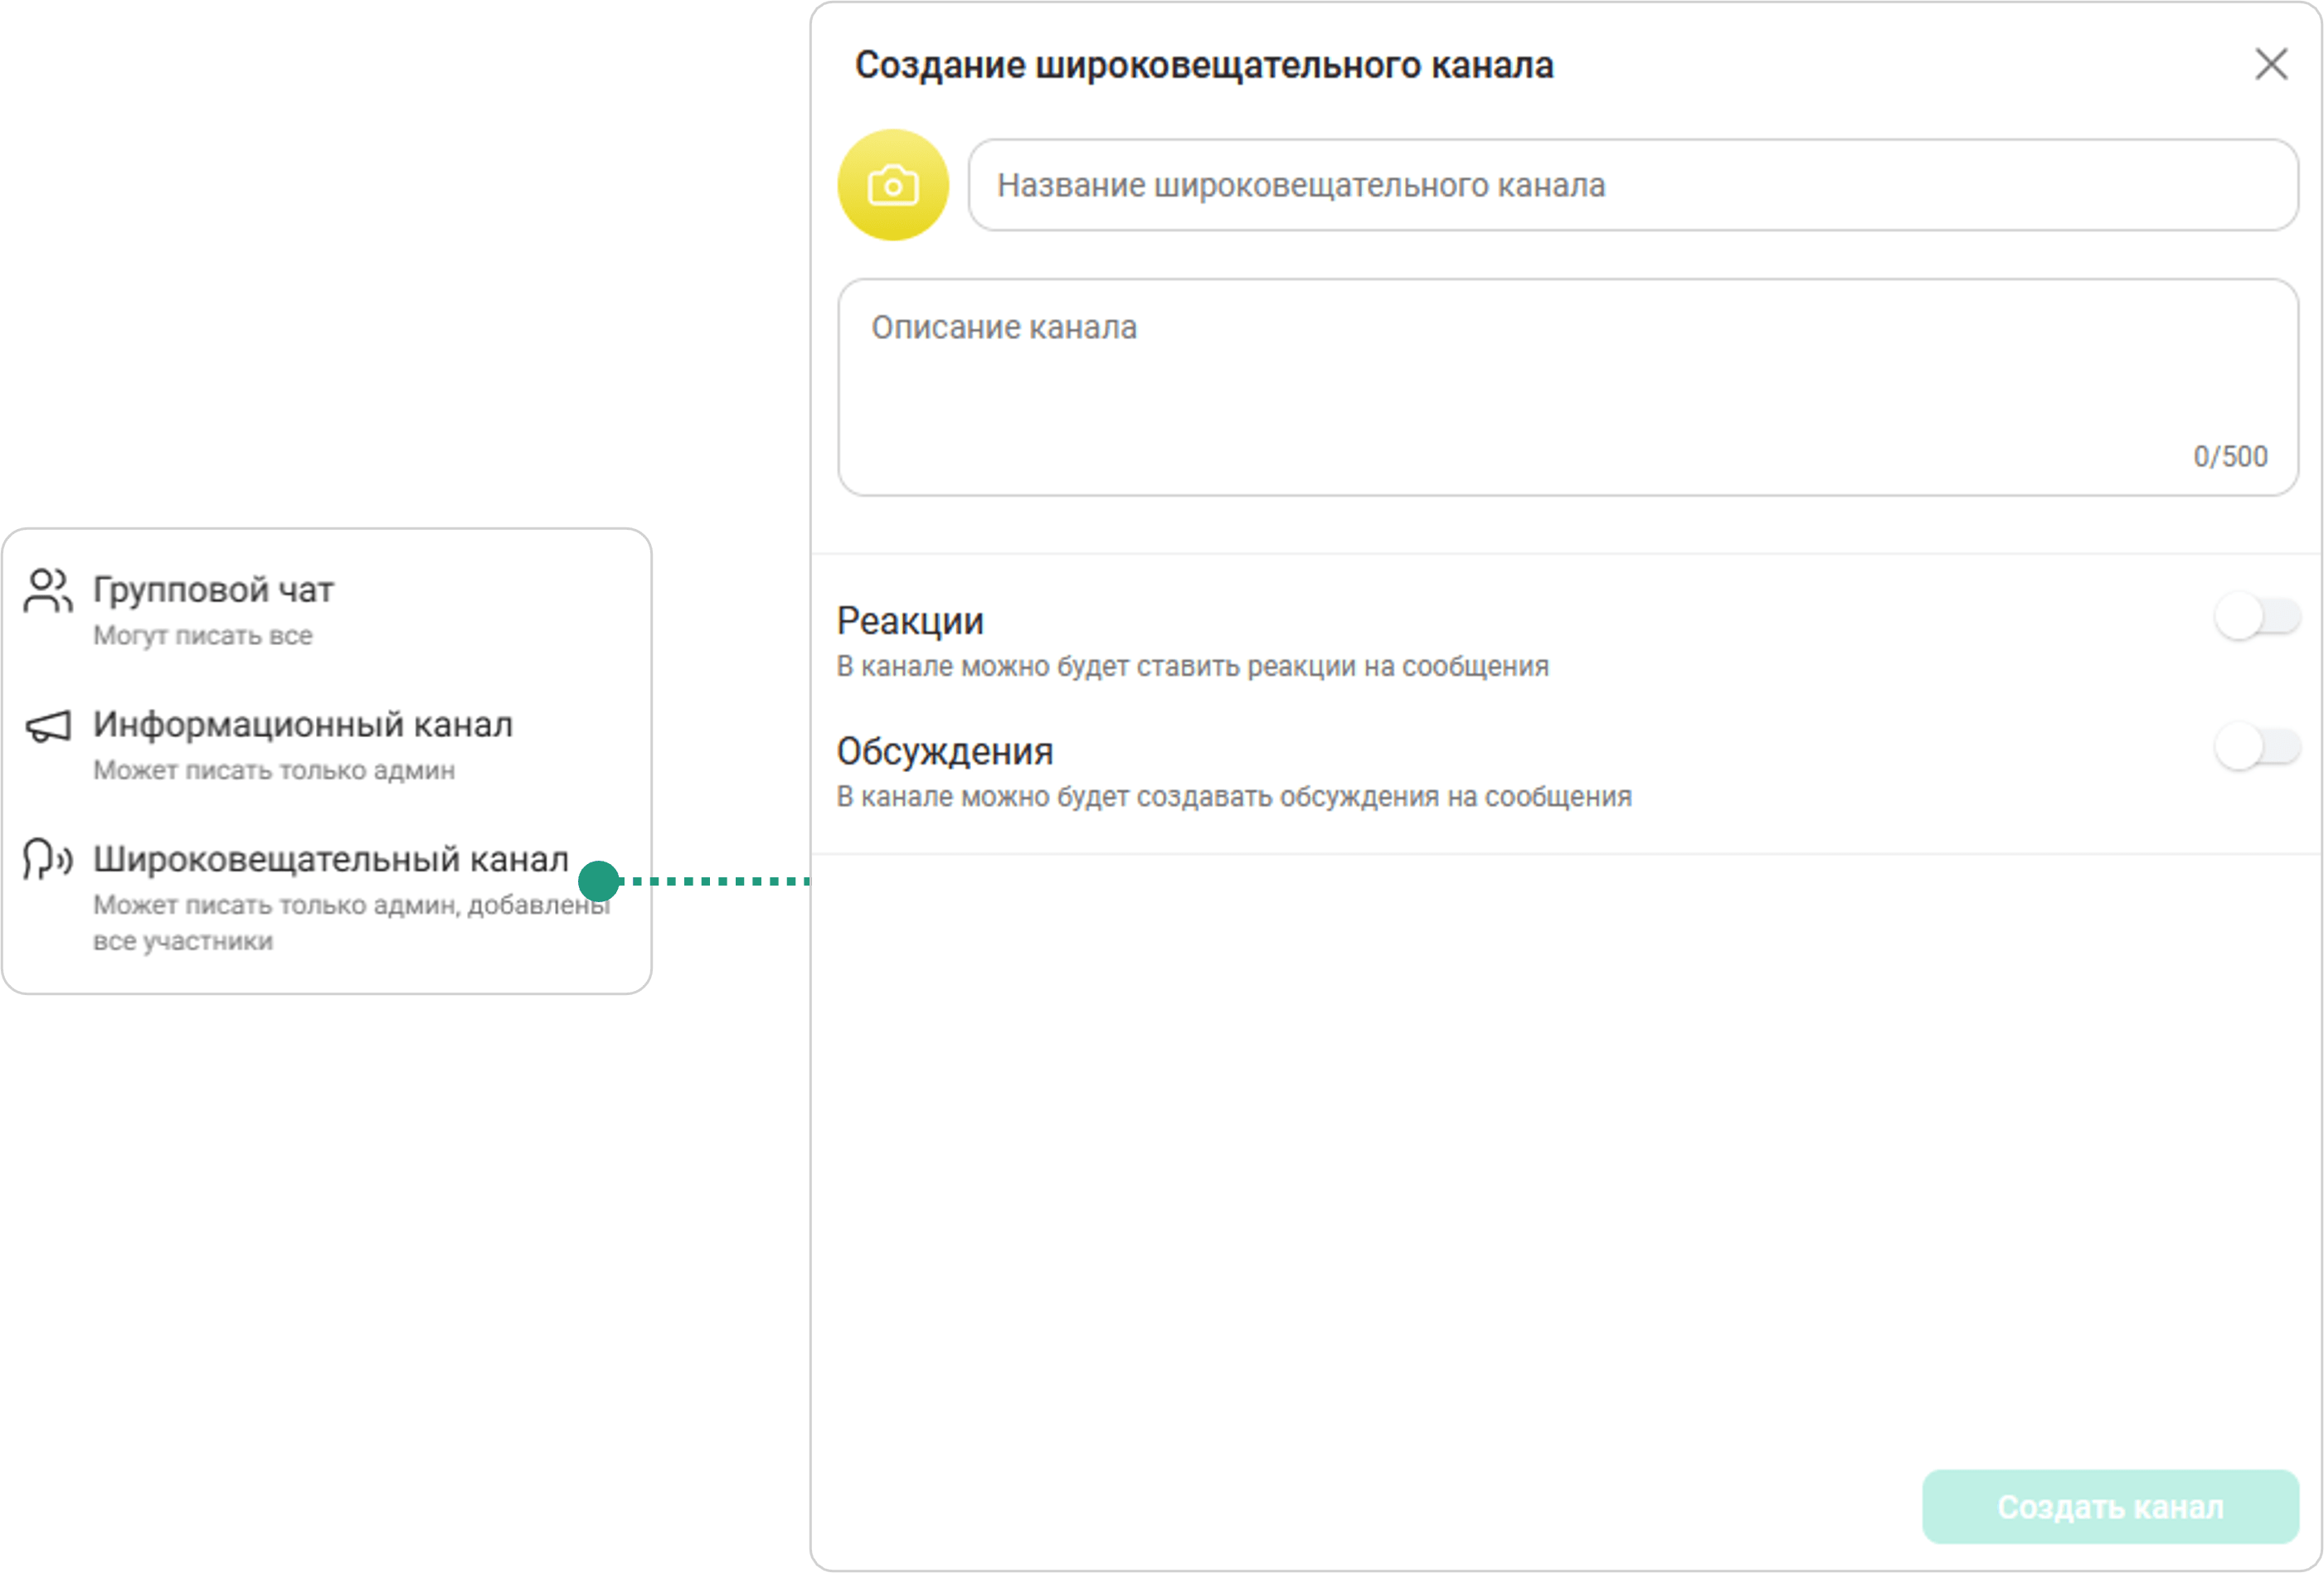Upload channel avatar via yellow camera icon
The height and width of the screenshot is (1573, 2324).
[x=892, y=186]
